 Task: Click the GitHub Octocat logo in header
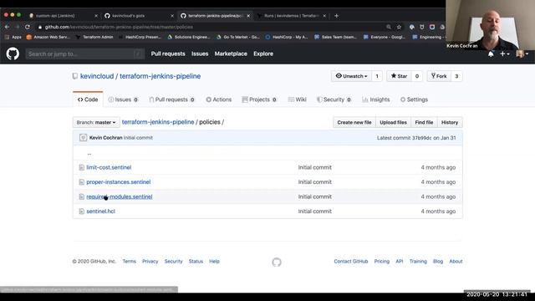click(13, 54)
